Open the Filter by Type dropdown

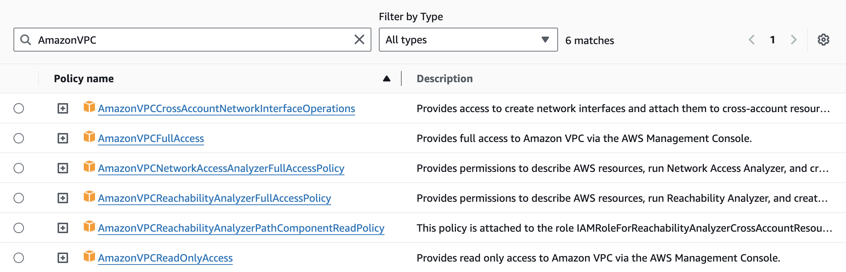(468, 40)
